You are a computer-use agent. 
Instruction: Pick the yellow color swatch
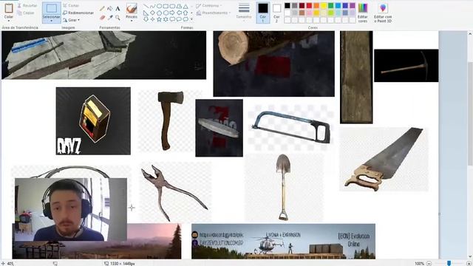tap(324, 5)
